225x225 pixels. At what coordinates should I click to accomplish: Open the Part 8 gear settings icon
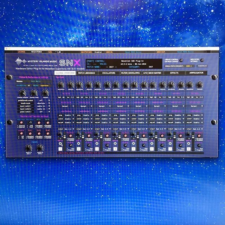tap(188, 143)
